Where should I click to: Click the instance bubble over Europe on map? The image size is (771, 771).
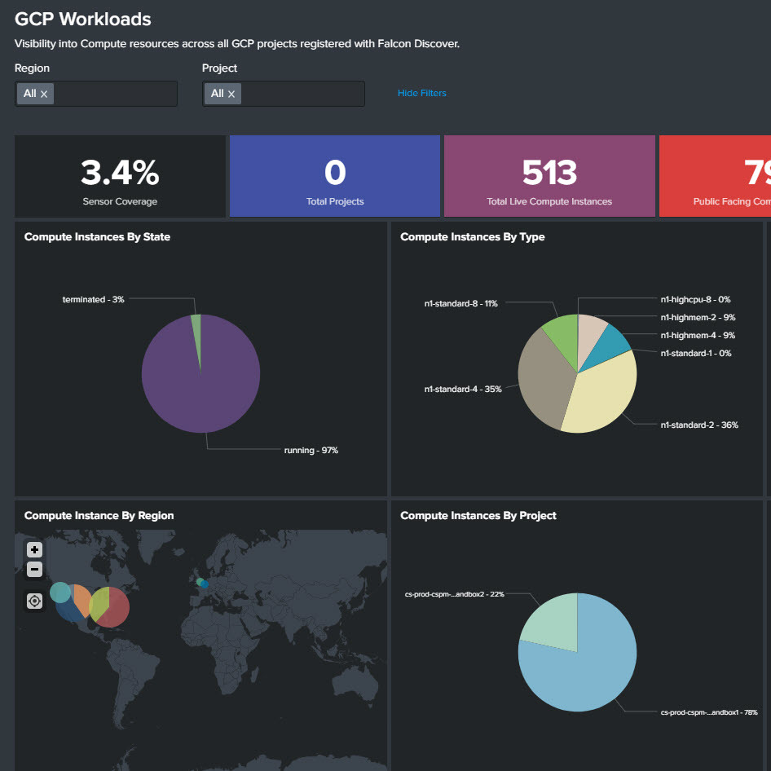click(x=202, y=583)
